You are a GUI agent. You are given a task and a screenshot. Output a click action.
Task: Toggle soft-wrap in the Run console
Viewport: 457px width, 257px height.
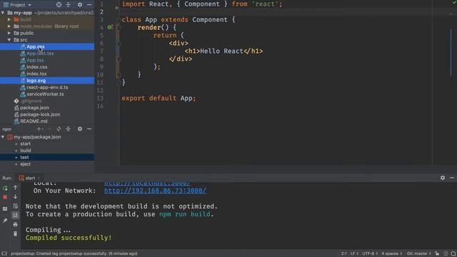click(15, 206)
